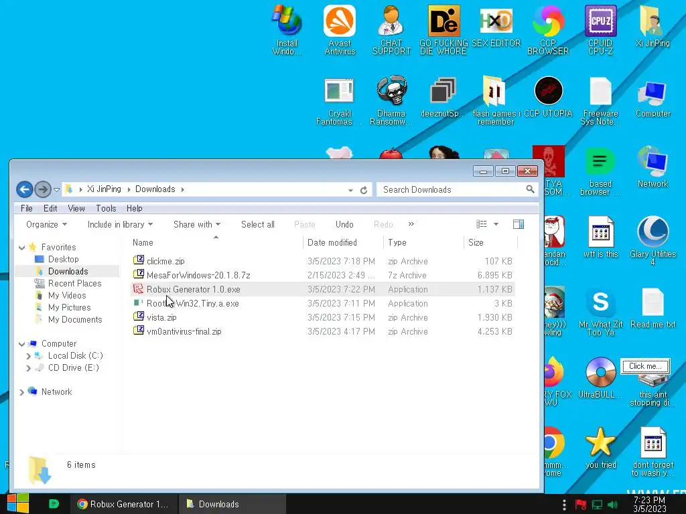686x514 pixels.
Task: Click the Forward arrow in Explorer
Action: [x=42, y=189]
